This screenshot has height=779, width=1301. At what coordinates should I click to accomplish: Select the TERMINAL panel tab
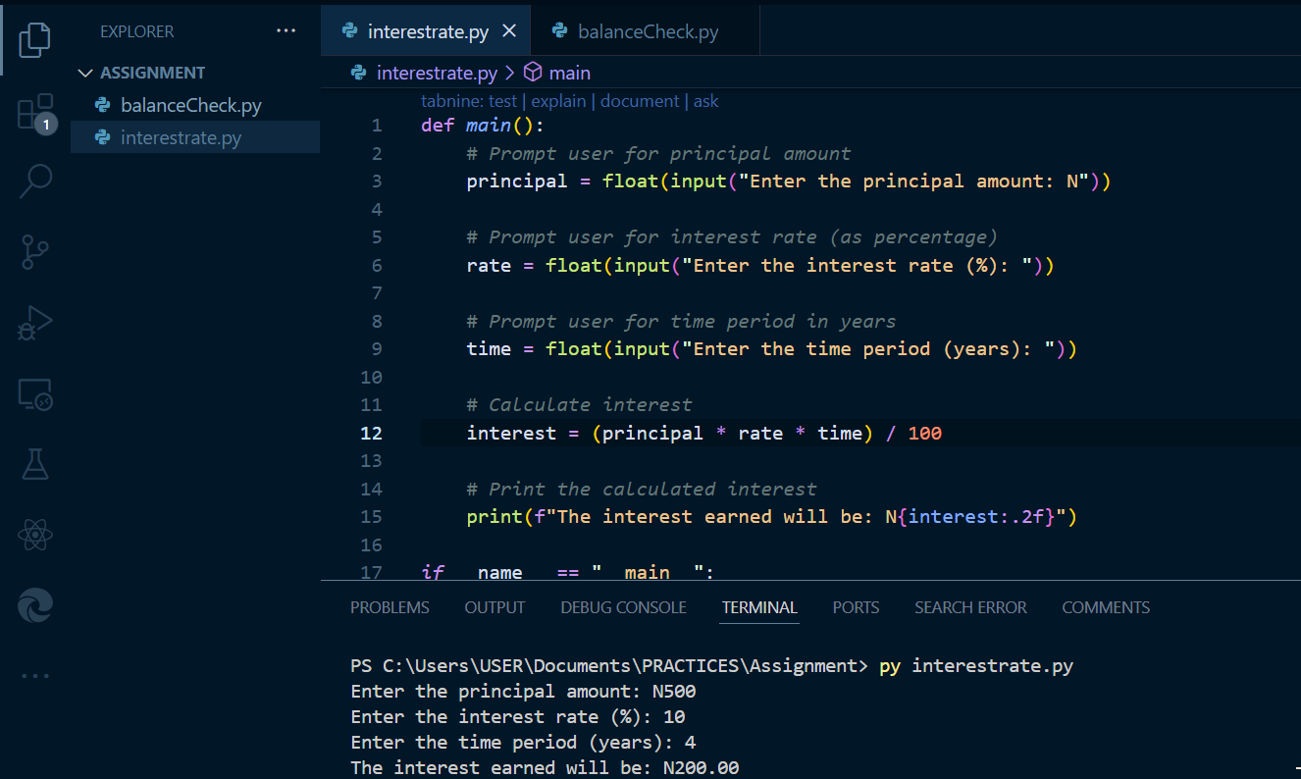tap(759, 607)
